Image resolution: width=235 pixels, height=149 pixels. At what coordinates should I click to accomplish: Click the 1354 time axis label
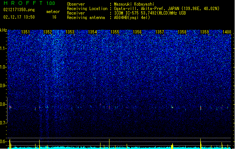click(x=93, y=32)
